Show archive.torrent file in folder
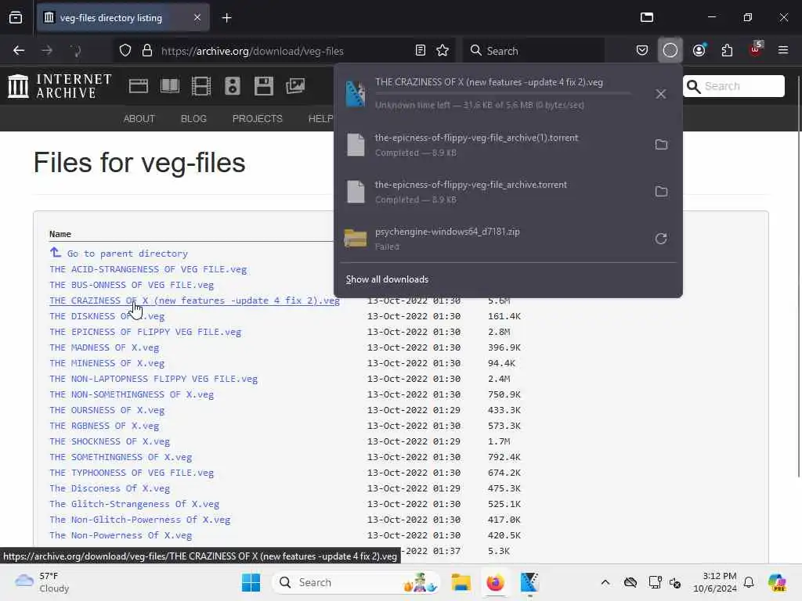This screenshot has height=601, width=802. click(661, 192)
